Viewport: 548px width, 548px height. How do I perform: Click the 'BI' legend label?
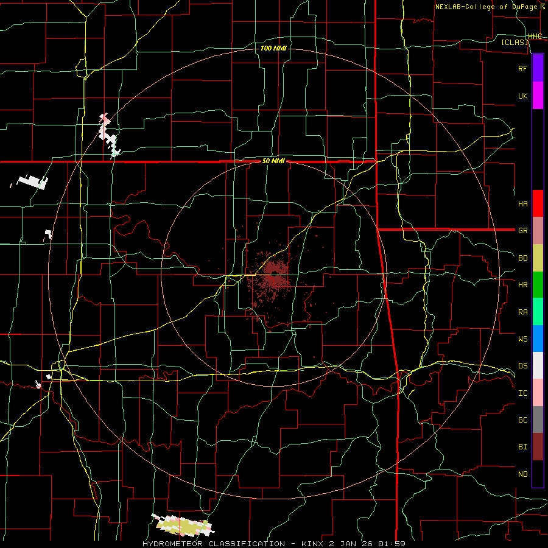click(x=522, y=447)
